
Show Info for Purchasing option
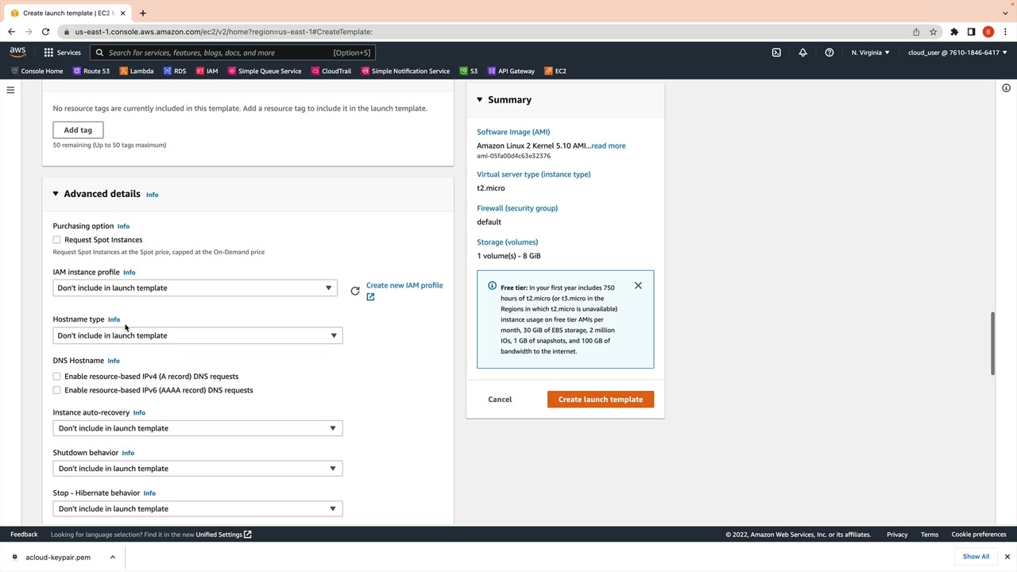pos(123,226)
